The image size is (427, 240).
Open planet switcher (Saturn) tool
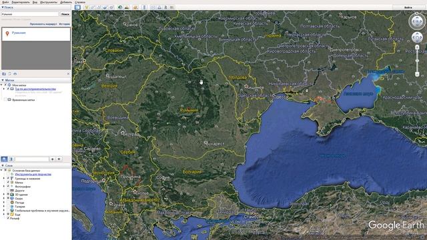coord(135,7)
